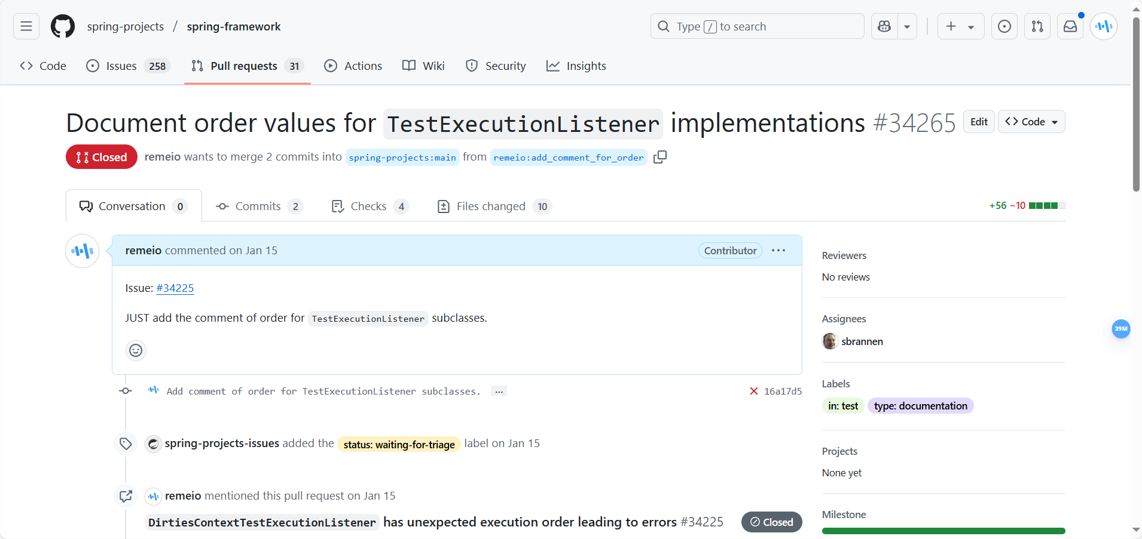Copy the head branch name
This screenshot has width=1142, height=539.
tap(660, 157)
